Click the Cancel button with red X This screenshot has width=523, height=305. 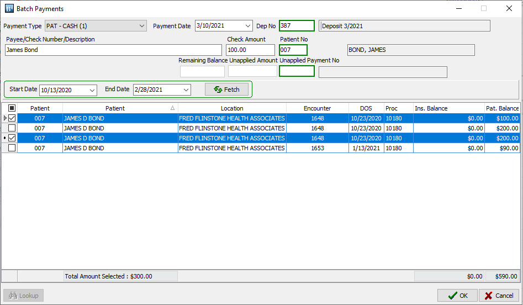(x=498, y=296)
